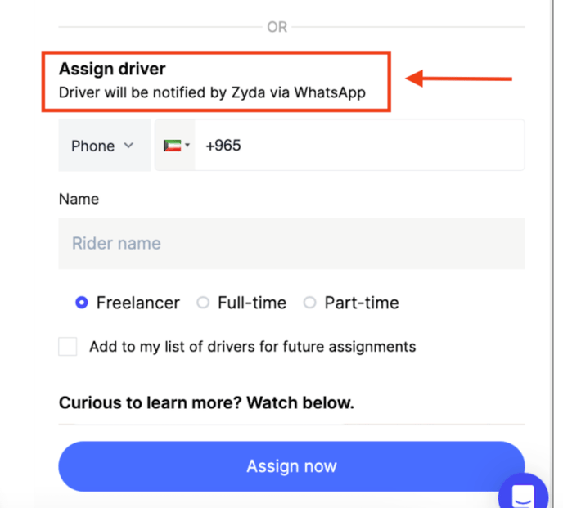Click the Assign driver heading

point(112,69)
